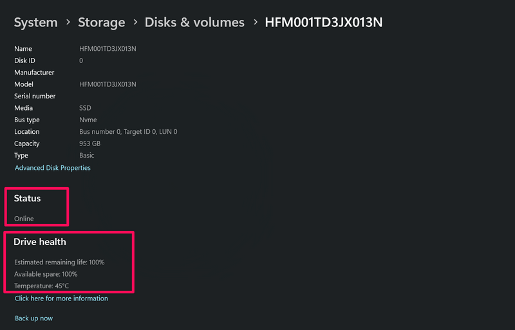Viewport: 515px width, 330px height.
Task: Click the Media value SSD
Action: coord(85,108)
